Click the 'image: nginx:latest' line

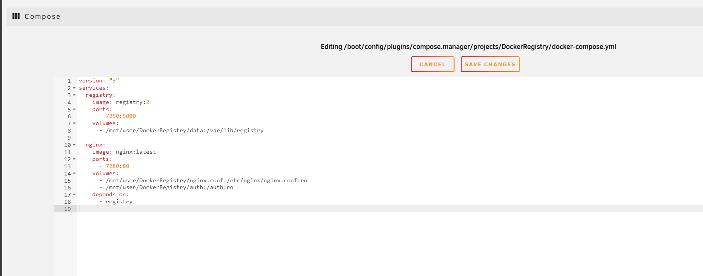[x=124, y=152]
